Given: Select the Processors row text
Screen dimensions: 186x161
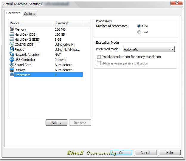Looking at the screenshot, I should tap(22, 75).
